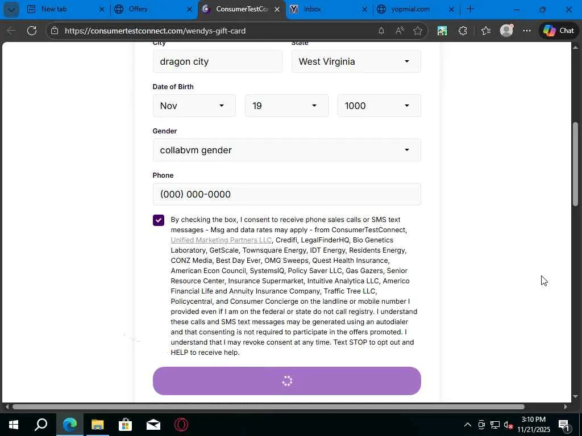Open Microsoft Edge from the taskbar
This screenshot has width=582, height=436.
pos(70,425)
